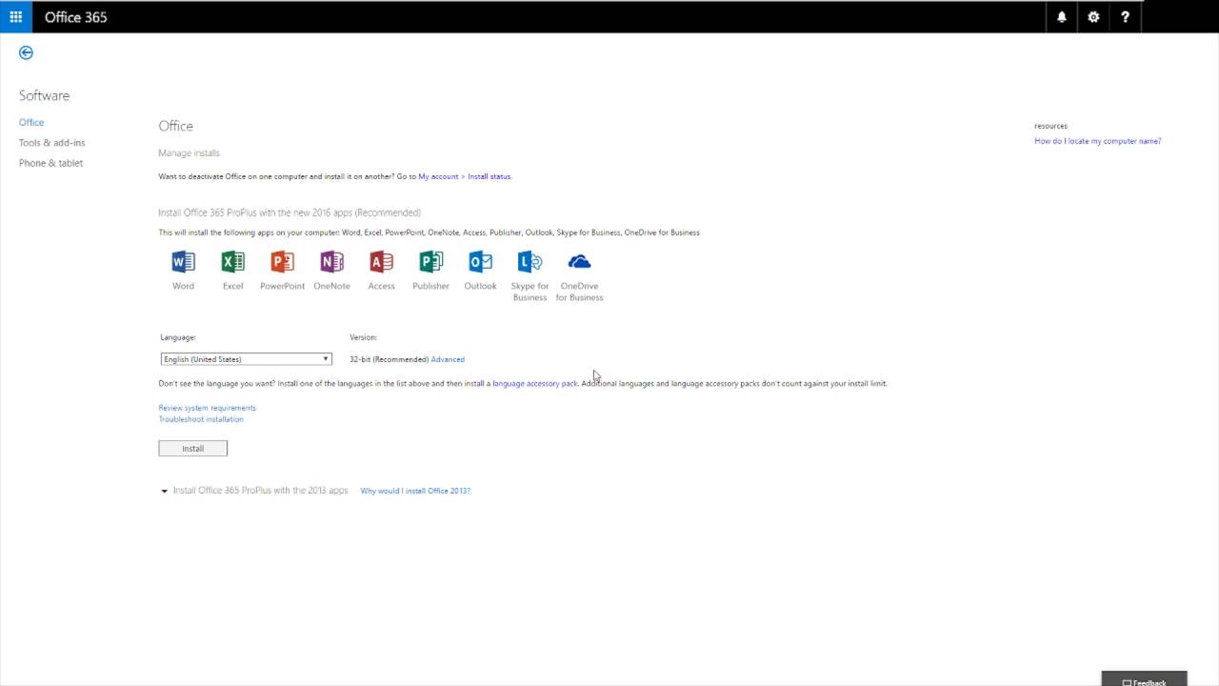1219x686 pixels.
Task: Go back with the circled arrow
Action: pyautogui.click(x=26, y=52)
